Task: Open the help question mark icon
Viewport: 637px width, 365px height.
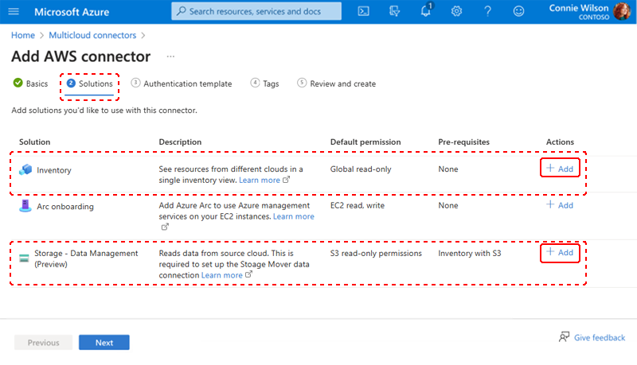Action: 487,11
